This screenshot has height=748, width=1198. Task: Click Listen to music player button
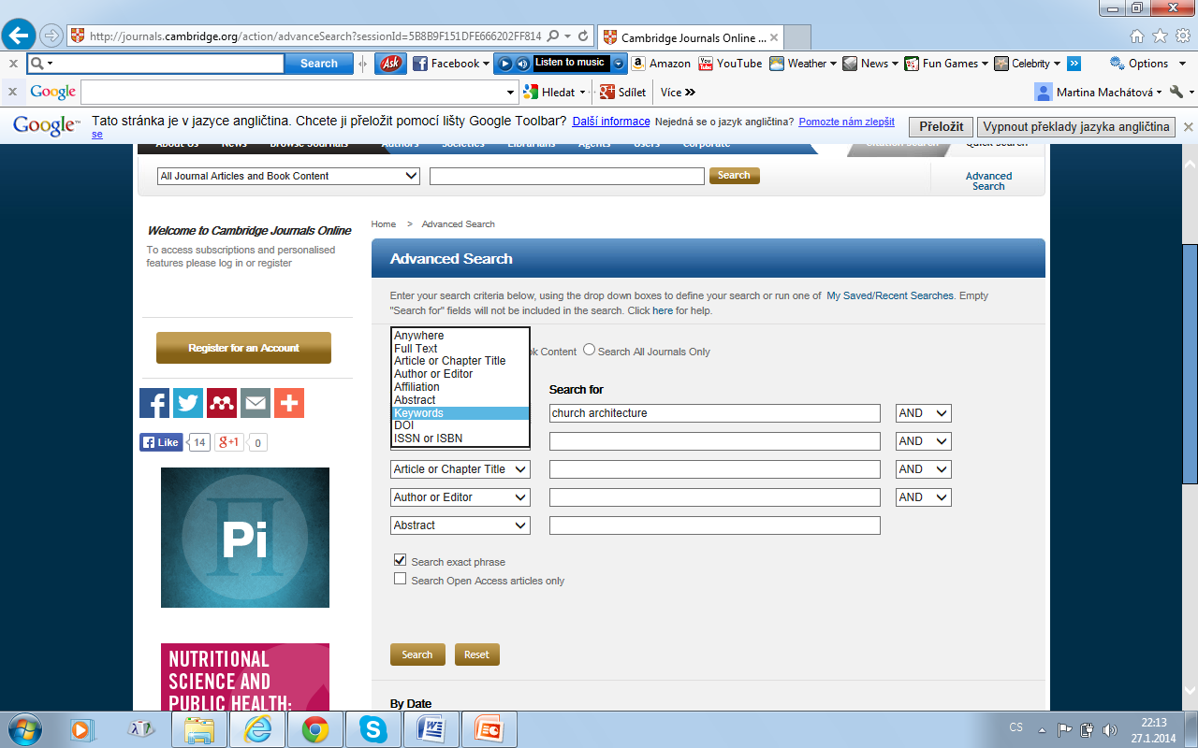point(571,64)
